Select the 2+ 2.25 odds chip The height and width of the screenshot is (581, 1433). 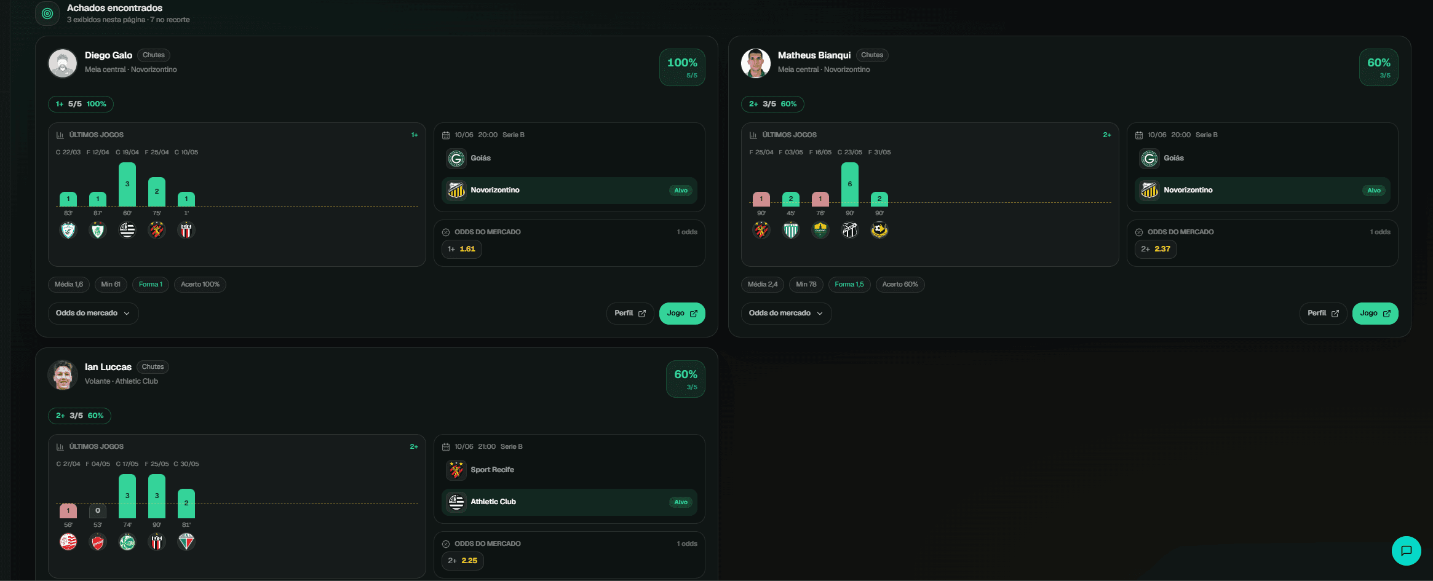pyautogui.click(x=462, y=561)
